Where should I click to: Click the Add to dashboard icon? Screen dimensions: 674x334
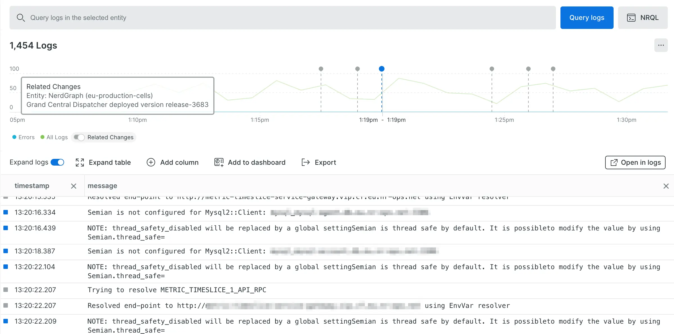point(219,163)
